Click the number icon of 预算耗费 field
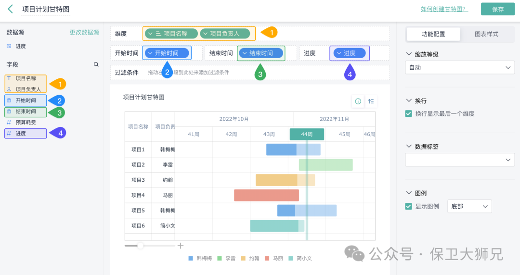 point(9,123)
